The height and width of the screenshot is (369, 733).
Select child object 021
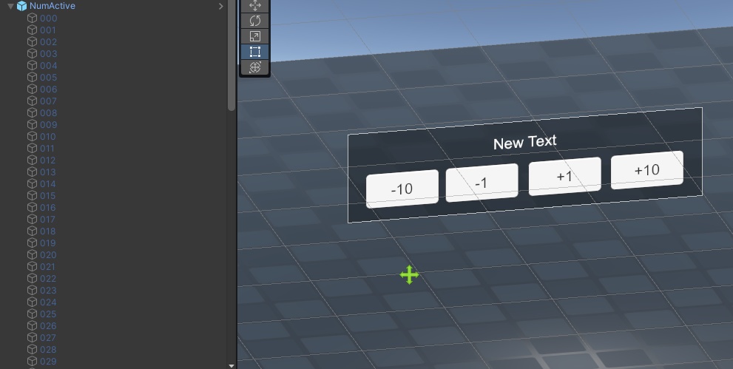coord(47,267)
